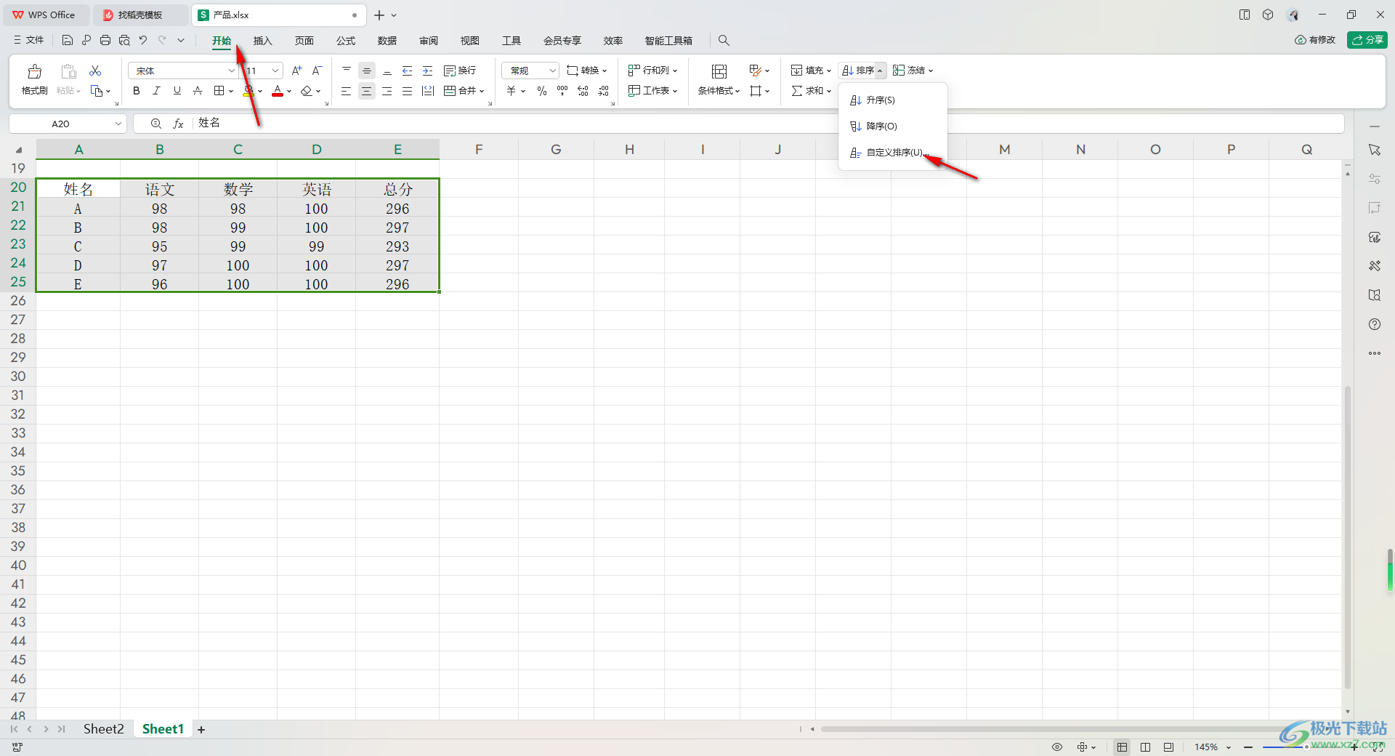
Task: Click the Increase font size icon
Action: click(296, 71)
